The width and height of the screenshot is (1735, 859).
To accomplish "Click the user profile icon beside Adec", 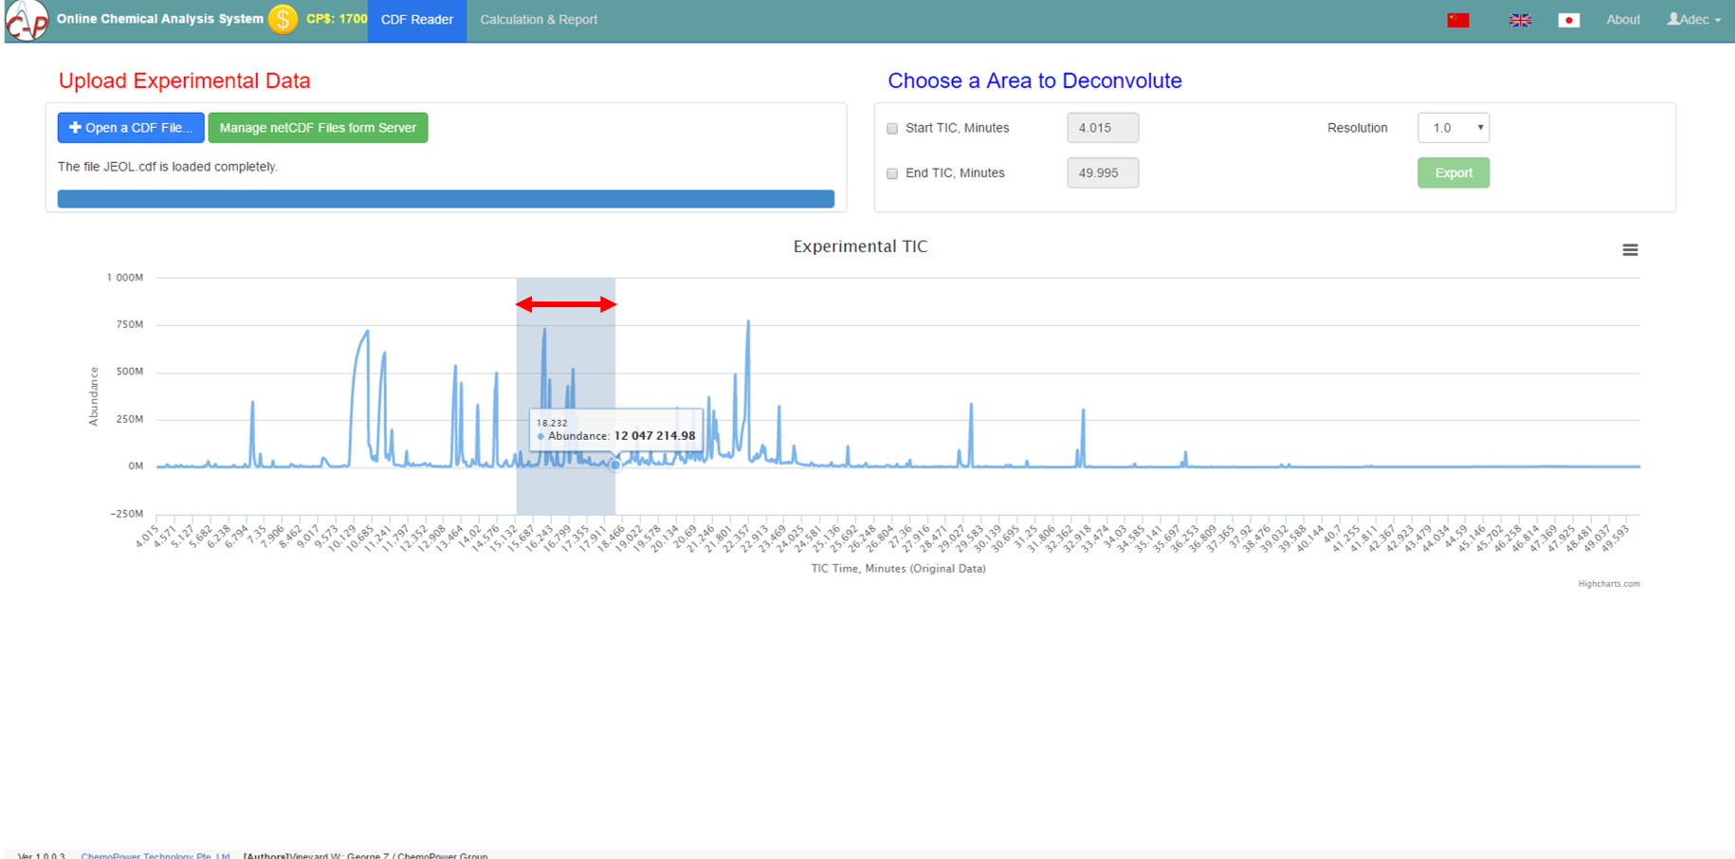I will [x=1673, y=19].
